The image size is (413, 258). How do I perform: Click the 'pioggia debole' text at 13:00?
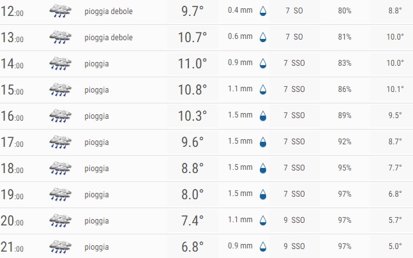109,38
